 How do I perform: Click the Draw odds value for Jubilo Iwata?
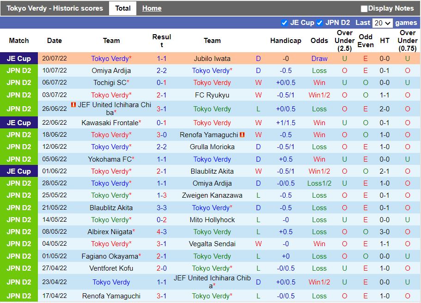pyautogui.click(x=319, y=59)
